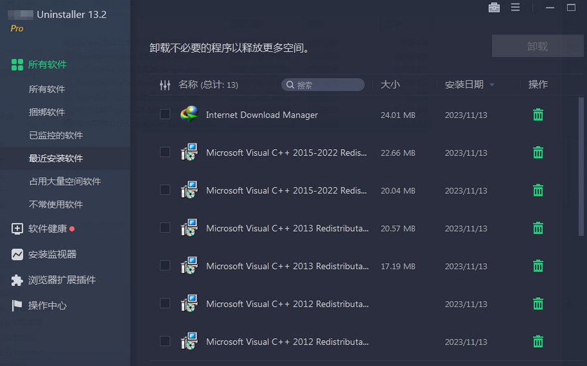Viewport: 587px width, 366px height.
Task: Click the 操作中心 flag icon
Action: (17, 305)
